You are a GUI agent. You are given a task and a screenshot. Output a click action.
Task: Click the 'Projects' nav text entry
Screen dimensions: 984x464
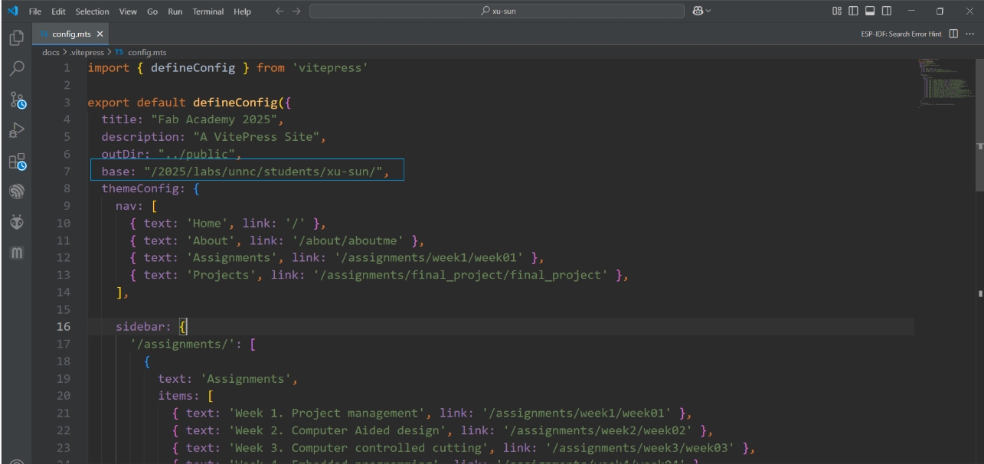(222, 275)
